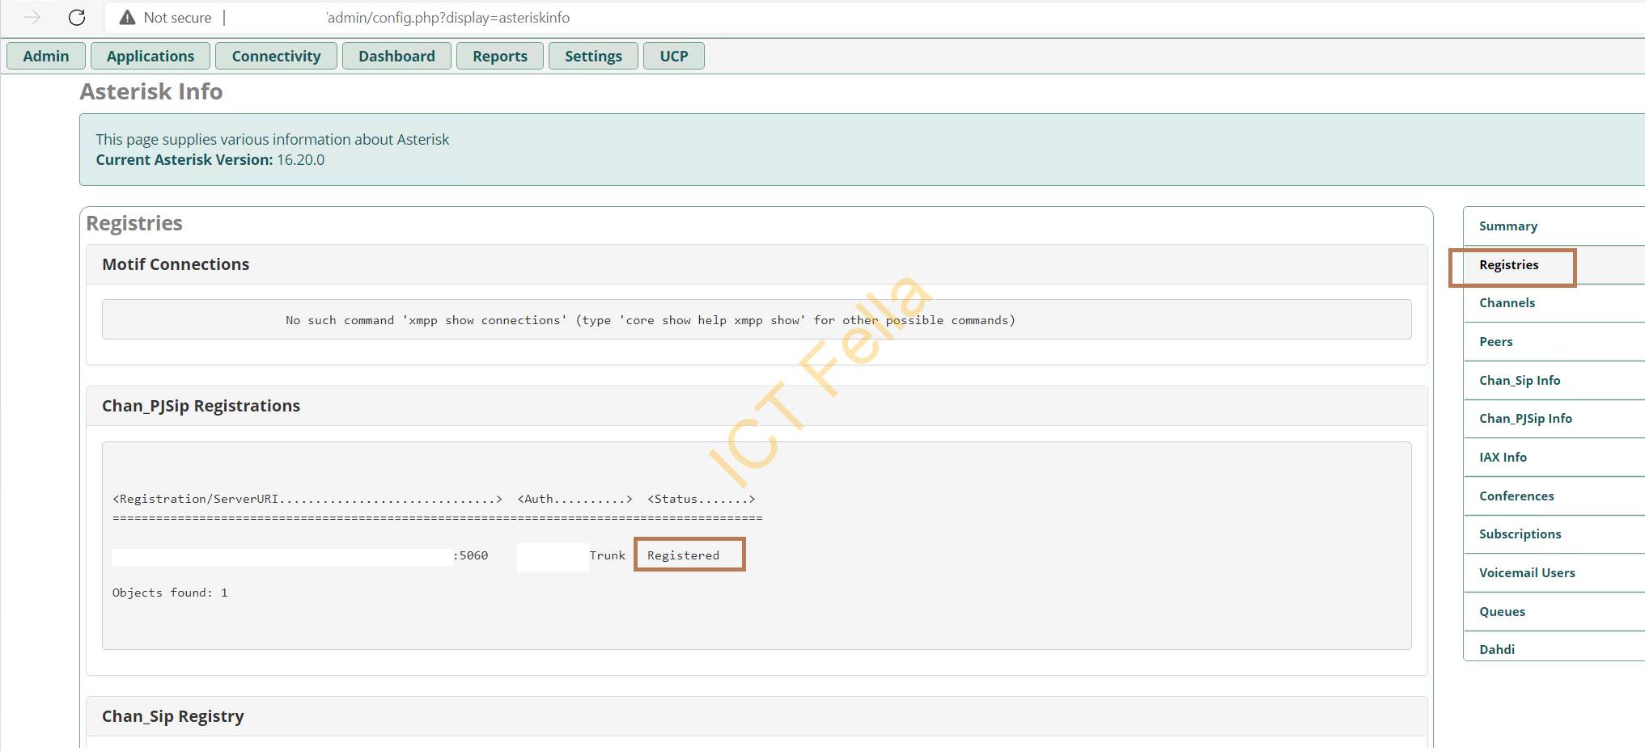Open the Connectivity menu
This screenshot has height=751, width=1645.
pyautogui.click(x=276, y=56)
